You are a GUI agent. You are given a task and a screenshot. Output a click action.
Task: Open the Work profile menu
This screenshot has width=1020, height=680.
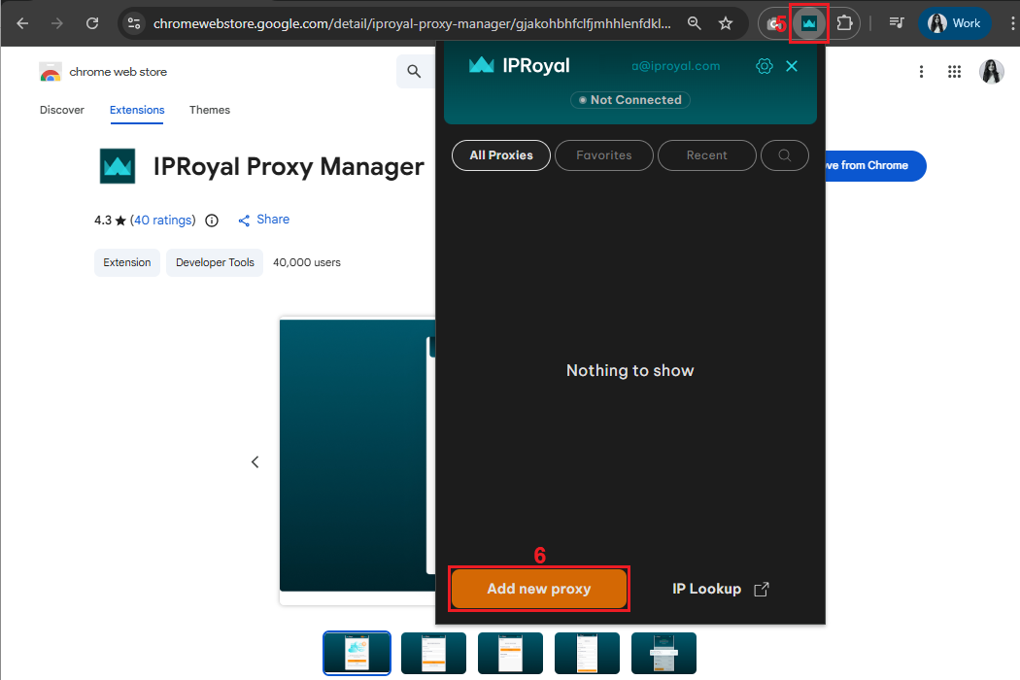(x=955, y=23)
